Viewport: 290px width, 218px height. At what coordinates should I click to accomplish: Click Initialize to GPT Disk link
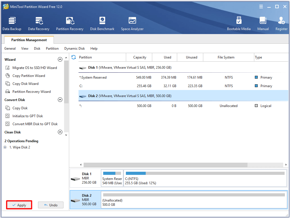tap(28, 116)
